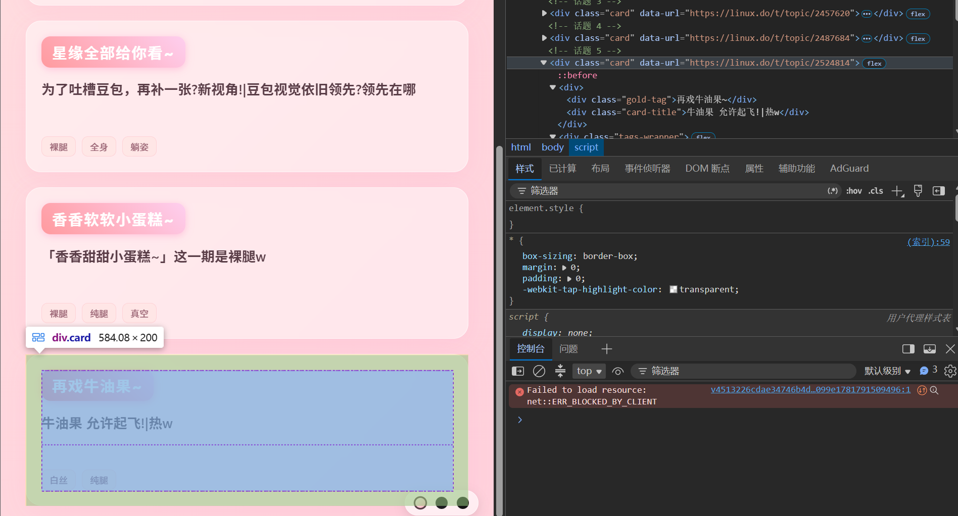The height and width of the screenshot is (516, 958).
Task: Click the 香香软软小蛋糕~ card tag
Action: coord(113,219)
